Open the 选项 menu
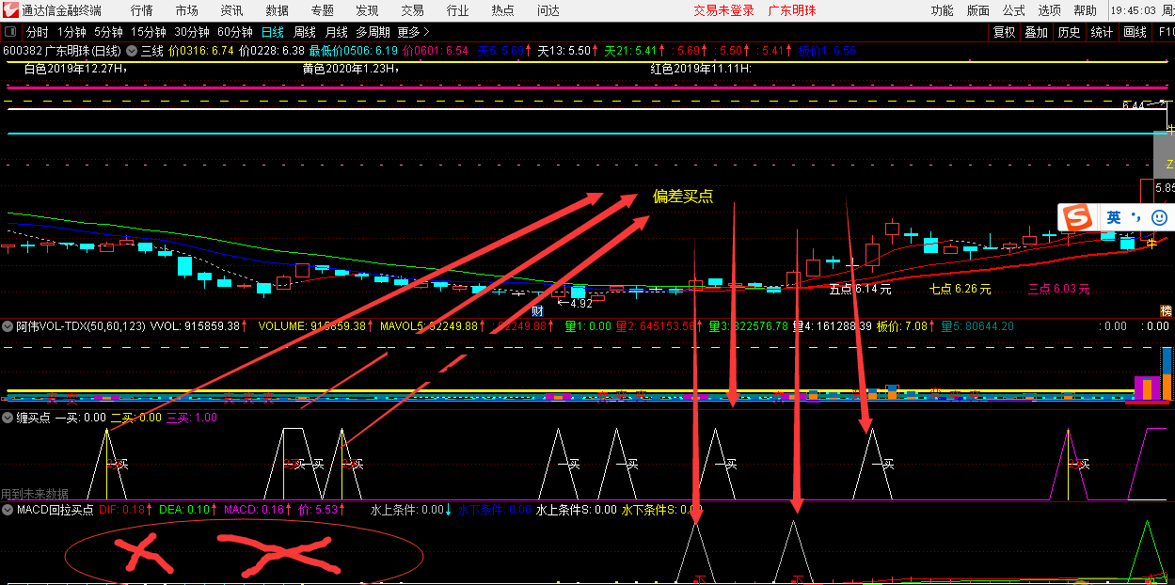1175x585 pixels. point(1049,10)
